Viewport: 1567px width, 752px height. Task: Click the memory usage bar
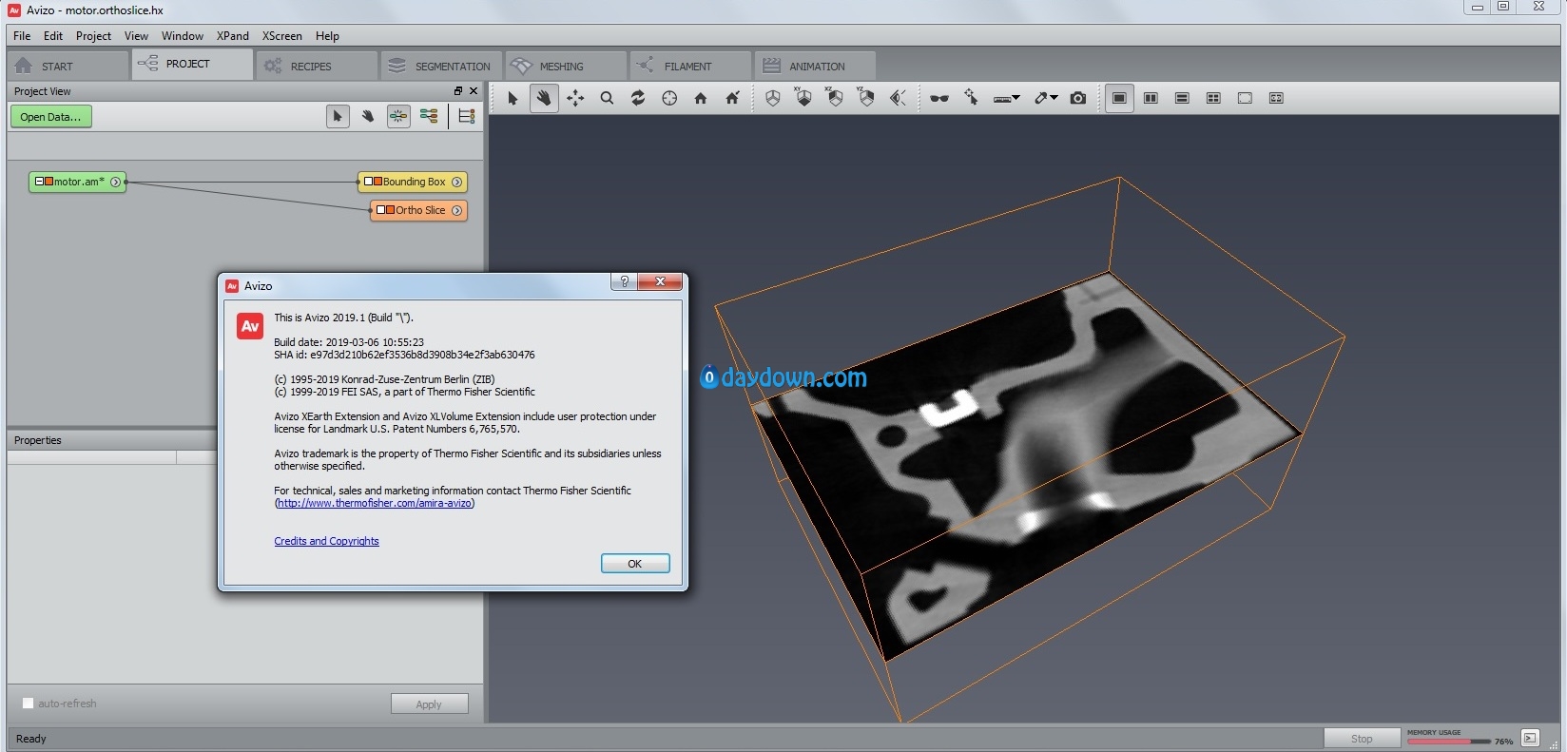tap(1448, 742)
